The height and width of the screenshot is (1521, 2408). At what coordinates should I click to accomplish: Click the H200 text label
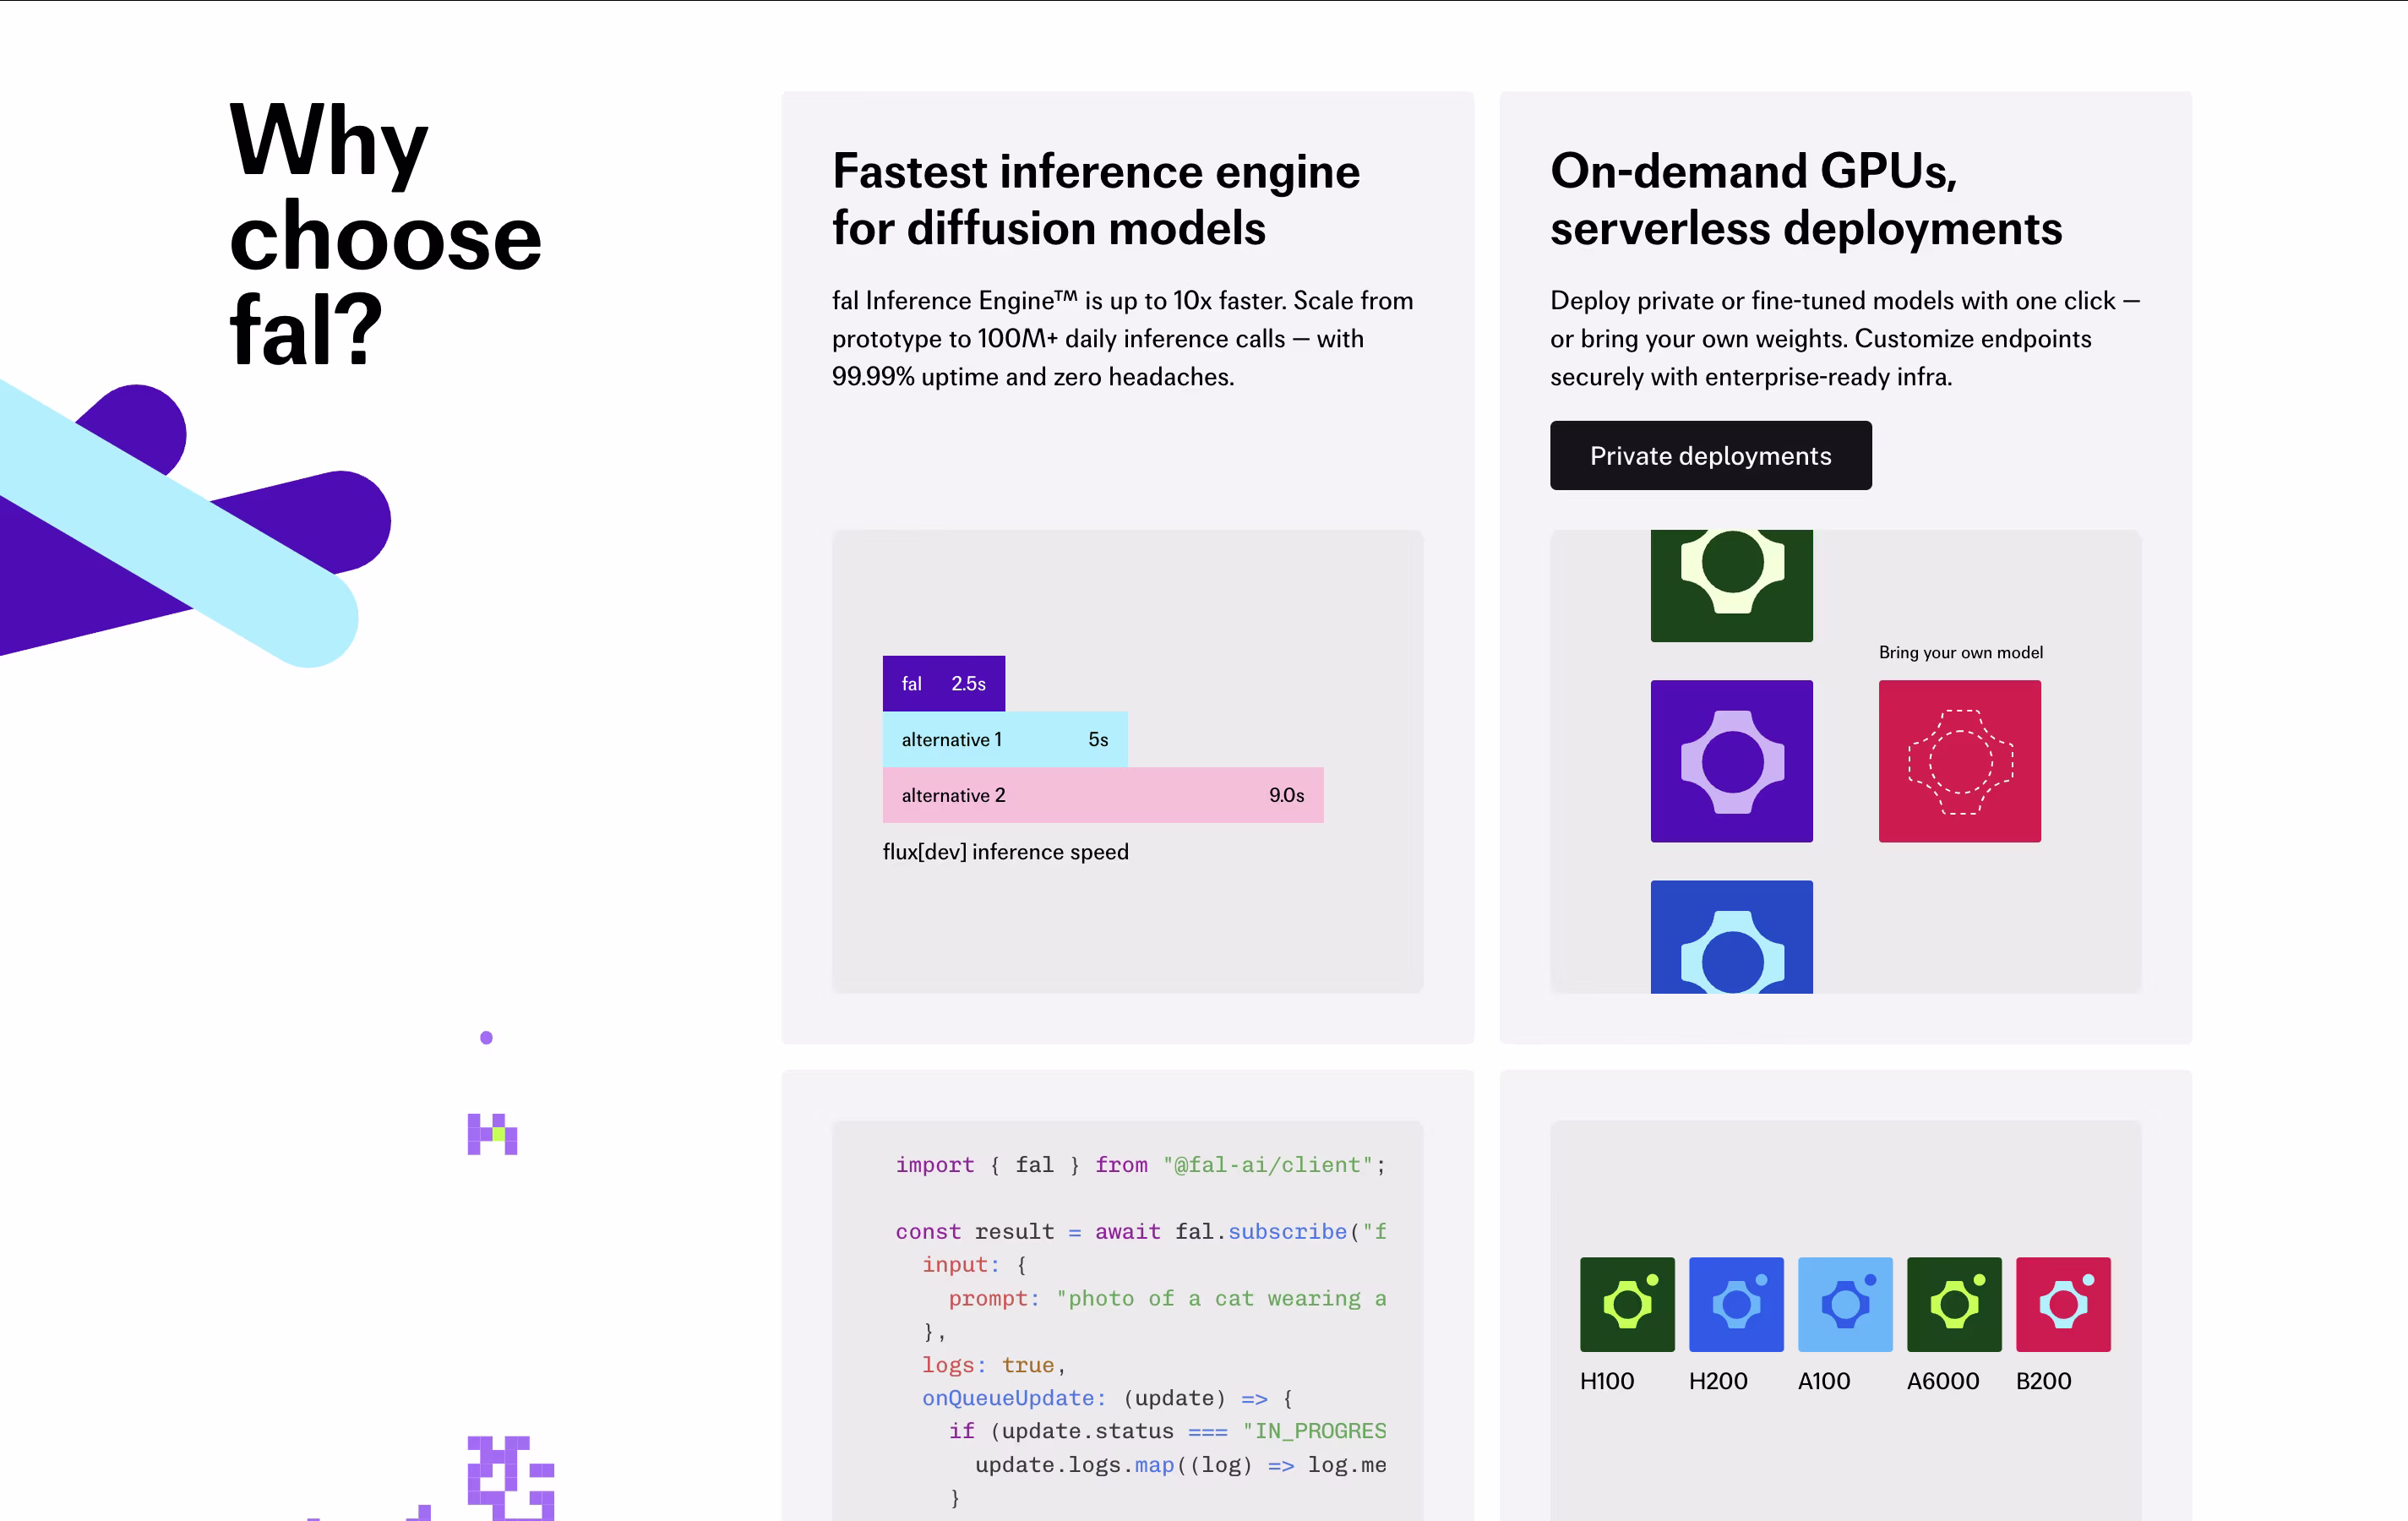[1718, 1381]
